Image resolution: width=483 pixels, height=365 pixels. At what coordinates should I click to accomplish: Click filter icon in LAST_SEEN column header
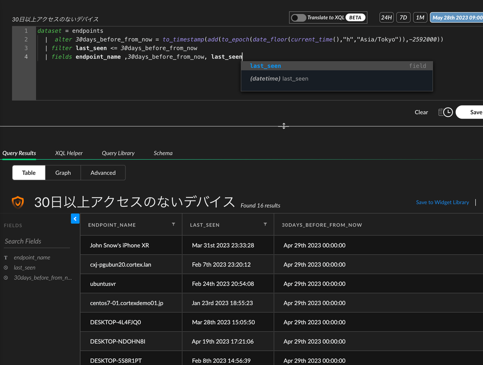click(x=265, y=225)
